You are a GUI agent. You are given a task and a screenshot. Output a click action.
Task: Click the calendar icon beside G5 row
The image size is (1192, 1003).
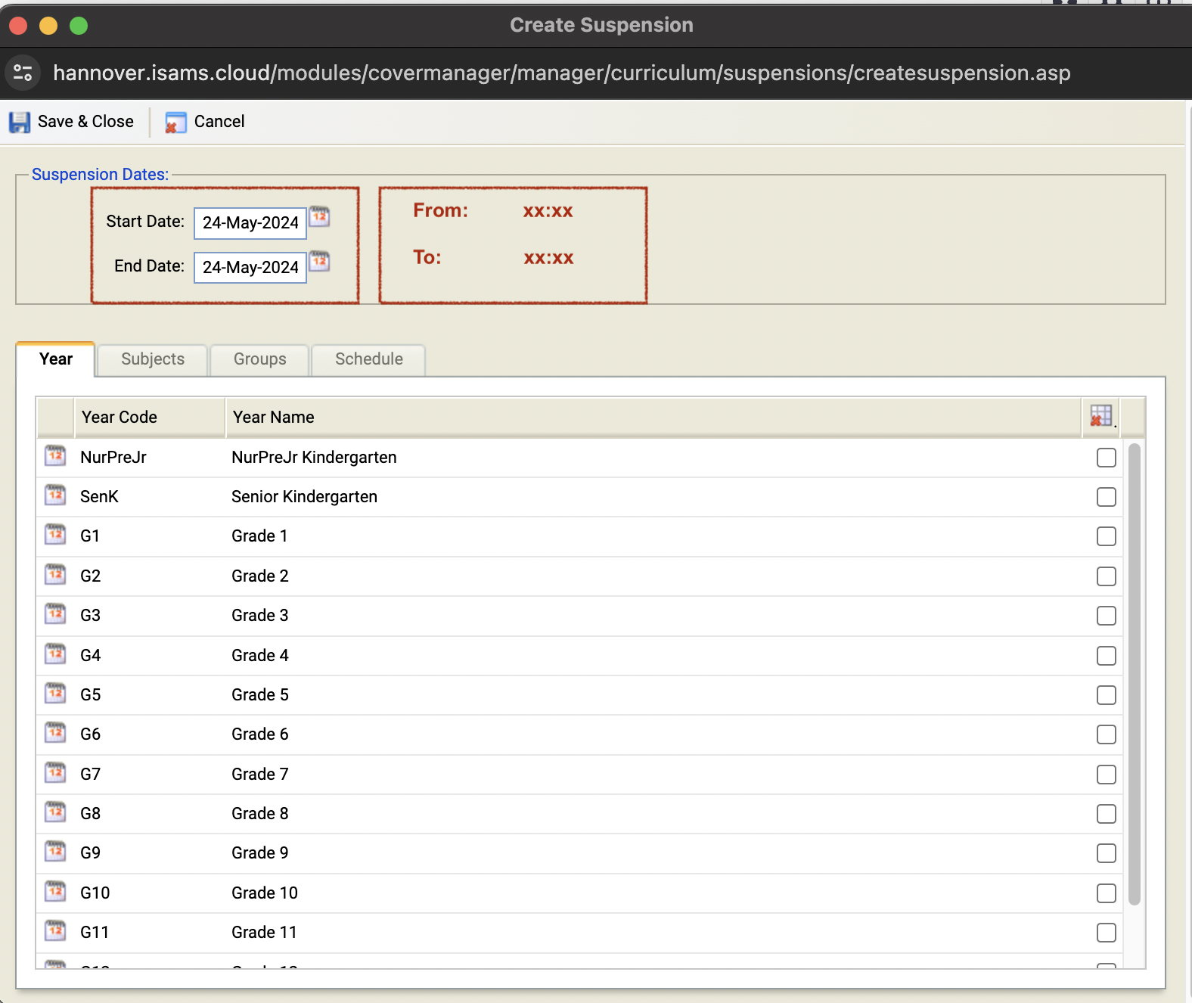[55, 694]
